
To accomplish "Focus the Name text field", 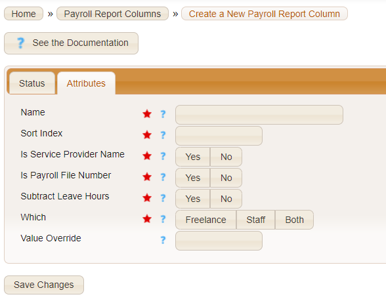I will tap(259, 115).
